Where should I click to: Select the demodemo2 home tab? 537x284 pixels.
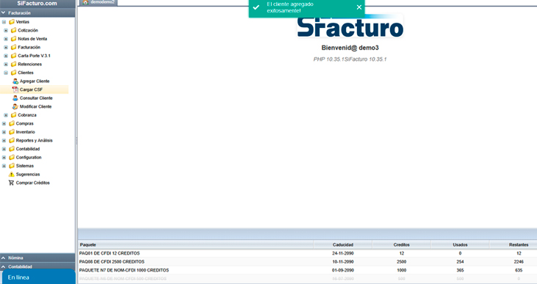pyautogui.click(x=98, y=2)
